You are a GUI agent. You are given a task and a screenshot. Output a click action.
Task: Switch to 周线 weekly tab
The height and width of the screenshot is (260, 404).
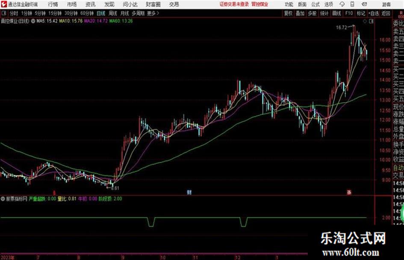point(113,13)
